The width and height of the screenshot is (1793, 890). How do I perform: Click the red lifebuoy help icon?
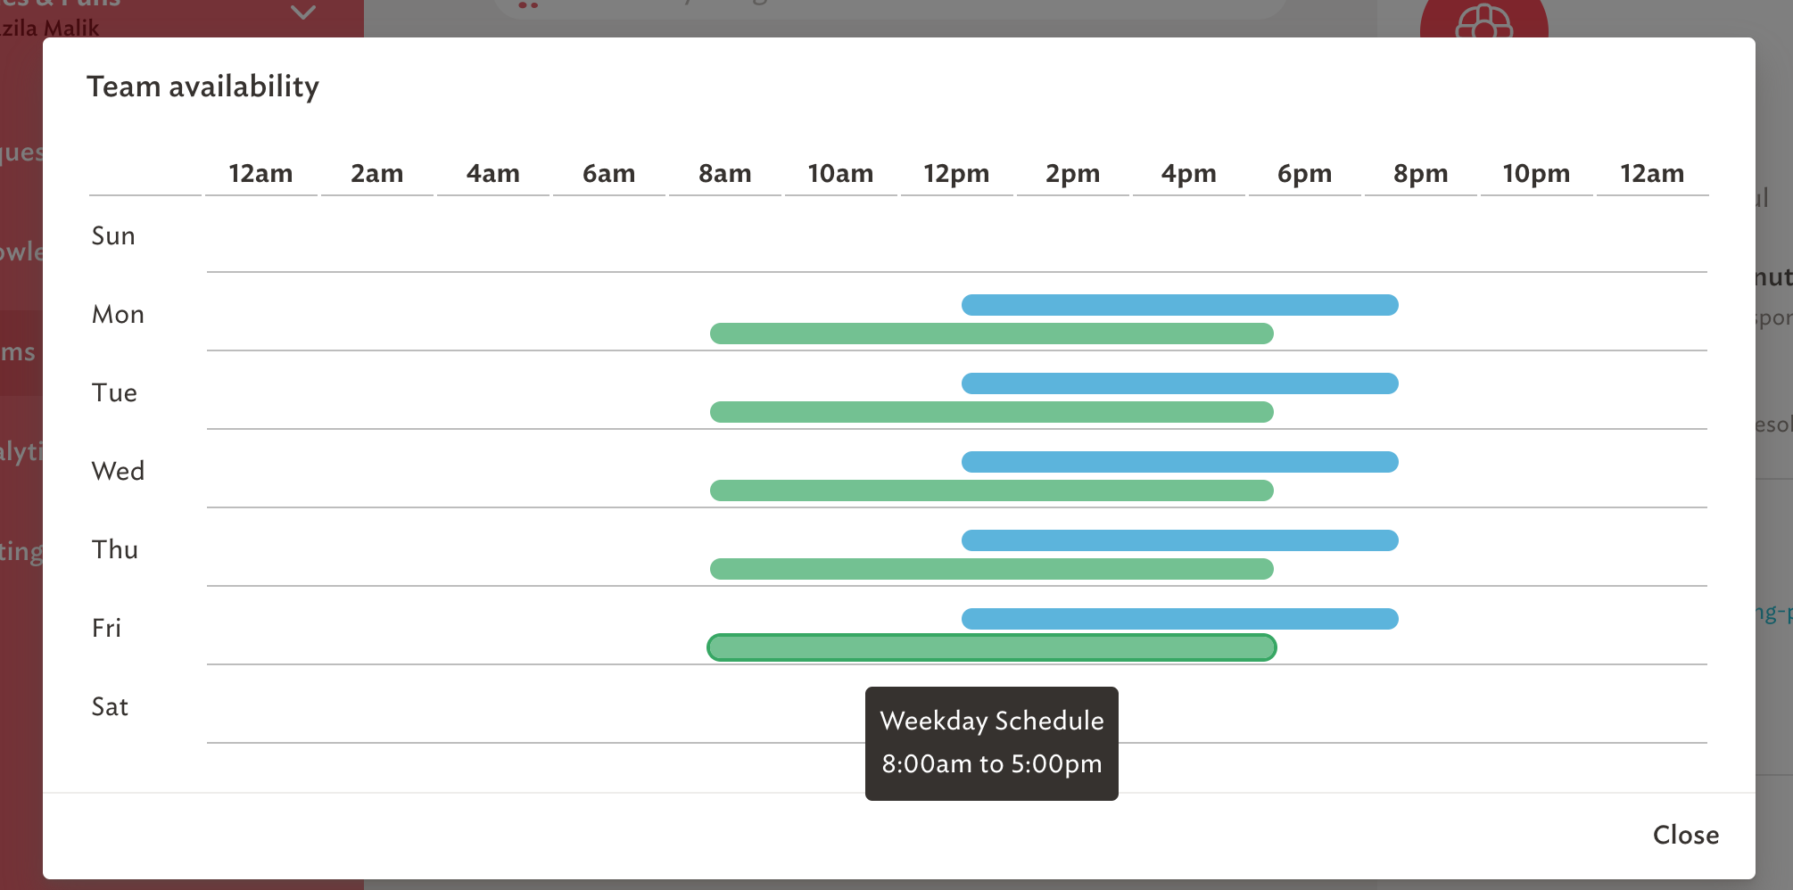tap(1483, 20)
